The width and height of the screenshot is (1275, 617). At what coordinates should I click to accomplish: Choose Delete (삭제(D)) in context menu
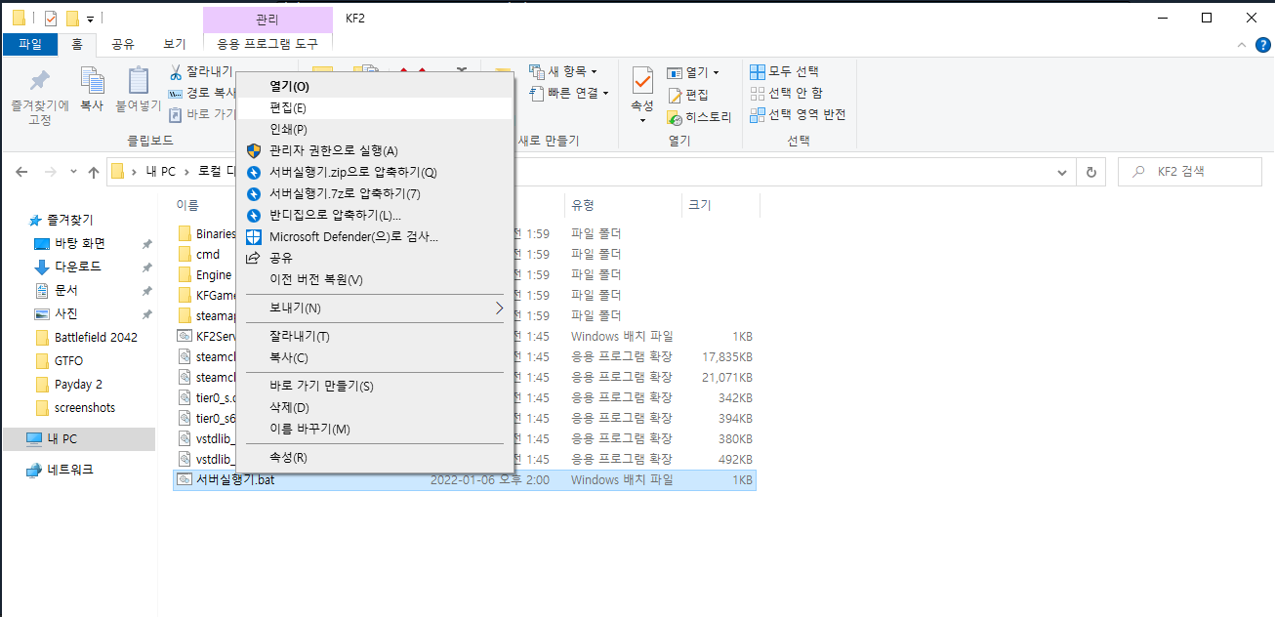pos(374,407)
